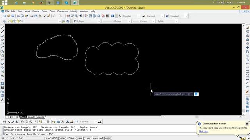
Task: Select the Hatch tool
Action: [2, 84]
